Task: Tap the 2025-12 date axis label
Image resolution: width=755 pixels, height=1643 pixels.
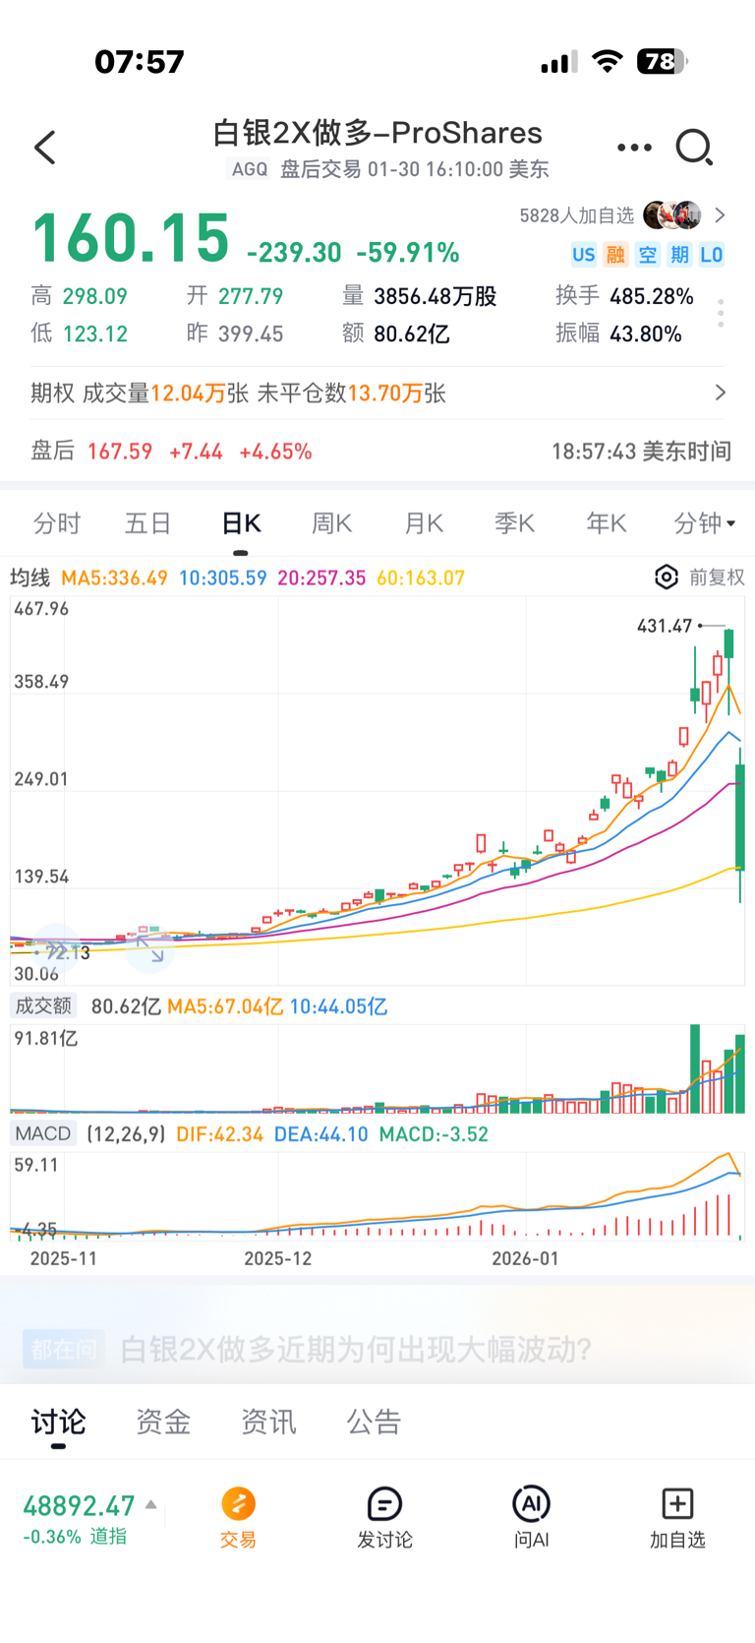Action: [x=278, y=1258]
